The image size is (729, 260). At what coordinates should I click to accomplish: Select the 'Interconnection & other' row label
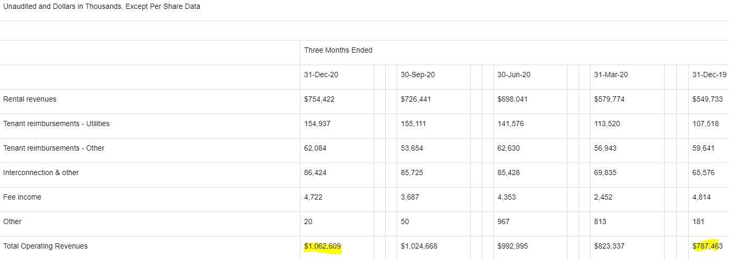click(x=41, y=172)
